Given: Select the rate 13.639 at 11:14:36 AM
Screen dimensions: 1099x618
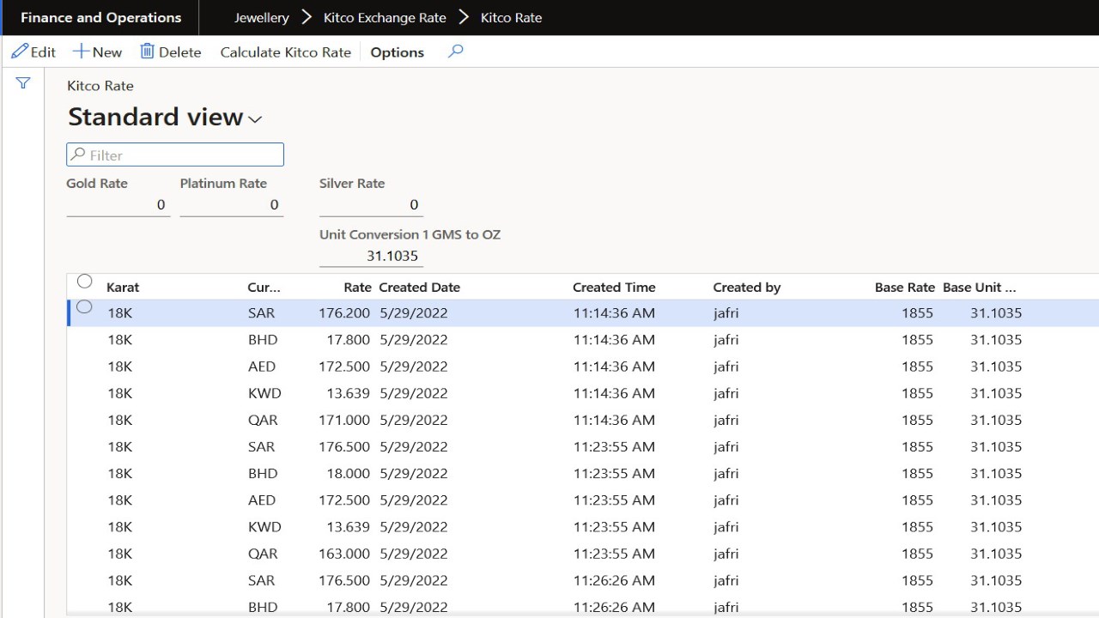Looking at the screenshot, I should [348, 393].
